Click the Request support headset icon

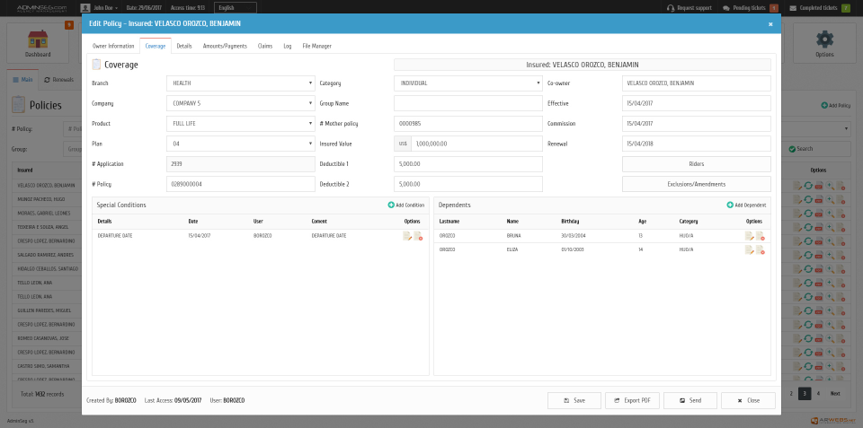point(671,8)
